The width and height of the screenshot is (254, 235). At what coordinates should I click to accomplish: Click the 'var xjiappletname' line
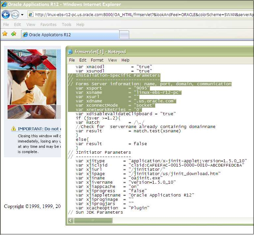(x=135, y=195)
